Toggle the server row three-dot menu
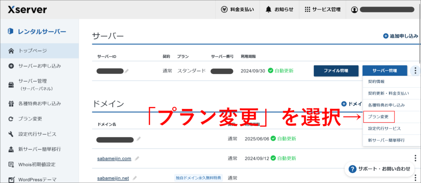 coord(415,71)
